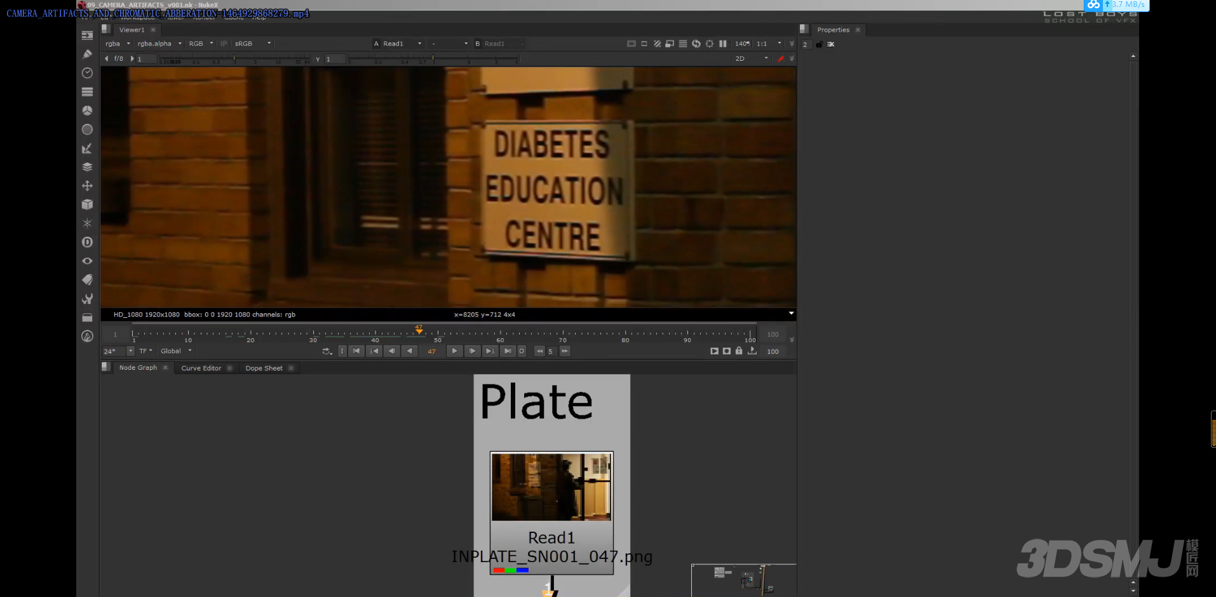Open the fps 24 dropdown arrow
Viewport: 1216px width, 597px height.
click(130, 351)
